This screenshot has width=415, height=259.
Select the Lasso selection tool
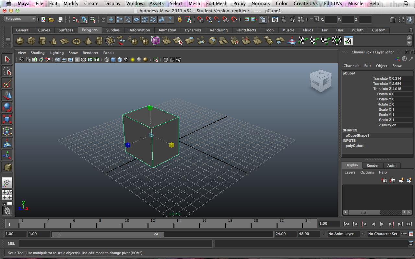7,71
